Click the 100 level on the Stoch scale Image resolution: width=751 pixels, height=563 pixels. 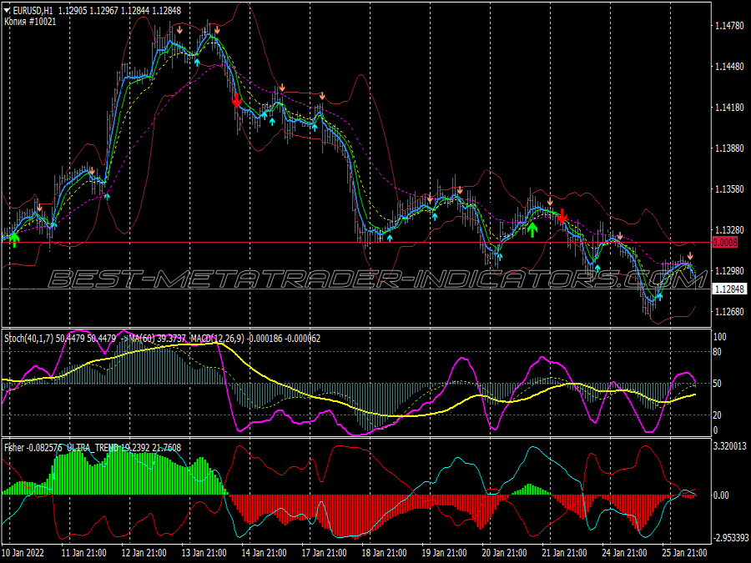(x=720, y=337)
